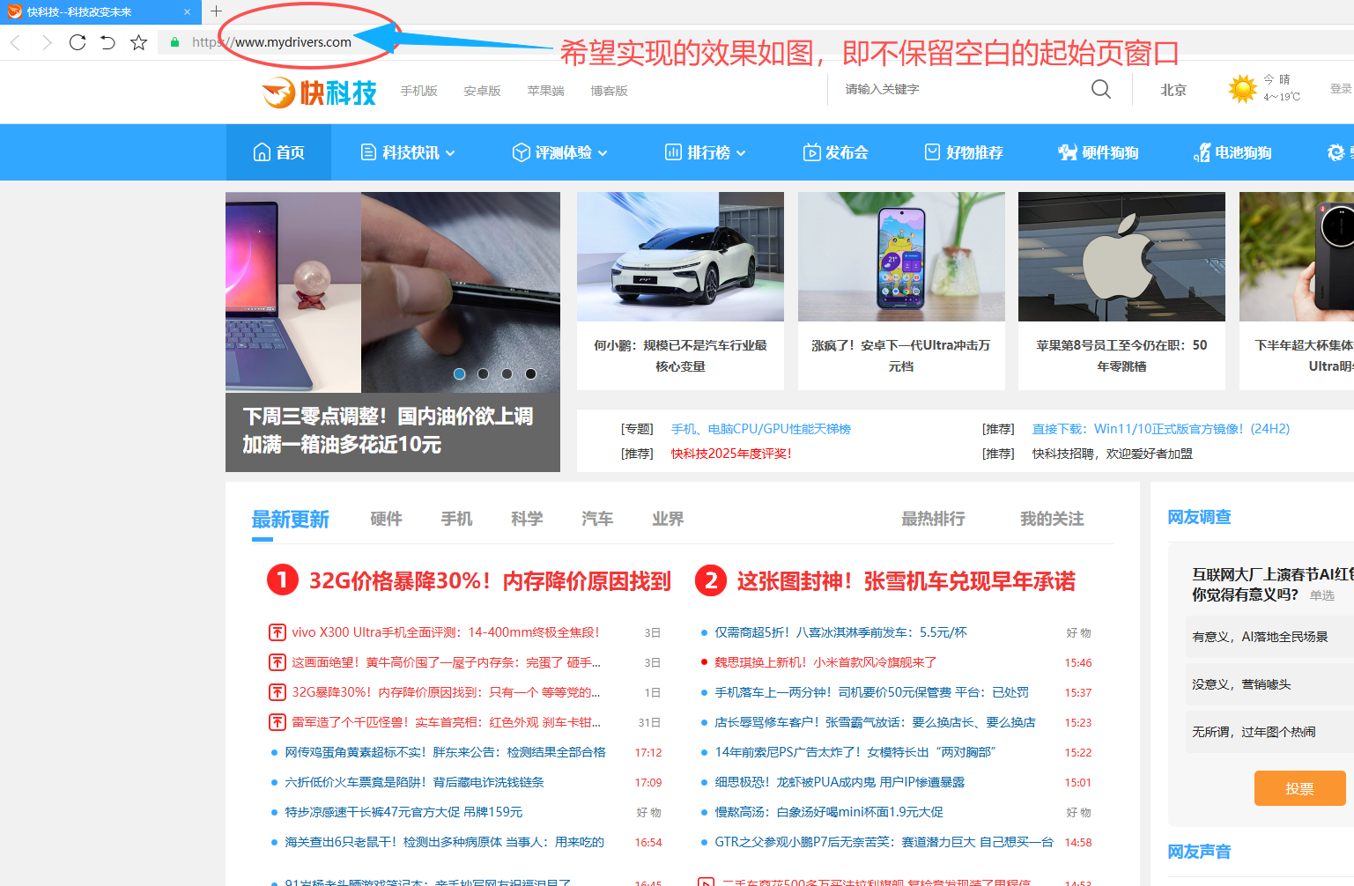The height and width of the screenshot is (886, 1354).
Task: Click the blue active carousel dot
Action: click(459, 373)
